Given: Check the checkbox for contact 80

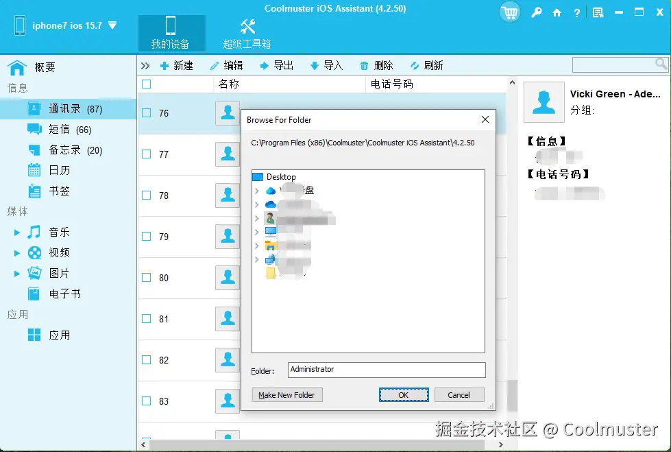Looking at the screenshot, I should pos(147,278).
